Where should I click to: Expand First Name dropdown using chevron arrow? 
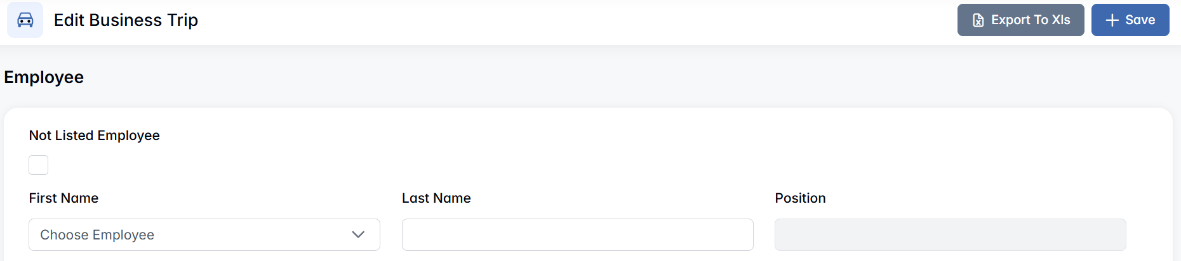point(358,235)
